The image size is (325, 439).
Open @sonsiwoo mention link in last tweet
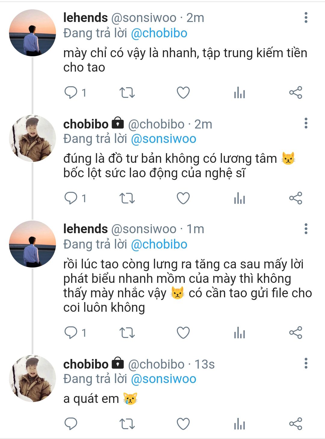[x=164, y=379]
